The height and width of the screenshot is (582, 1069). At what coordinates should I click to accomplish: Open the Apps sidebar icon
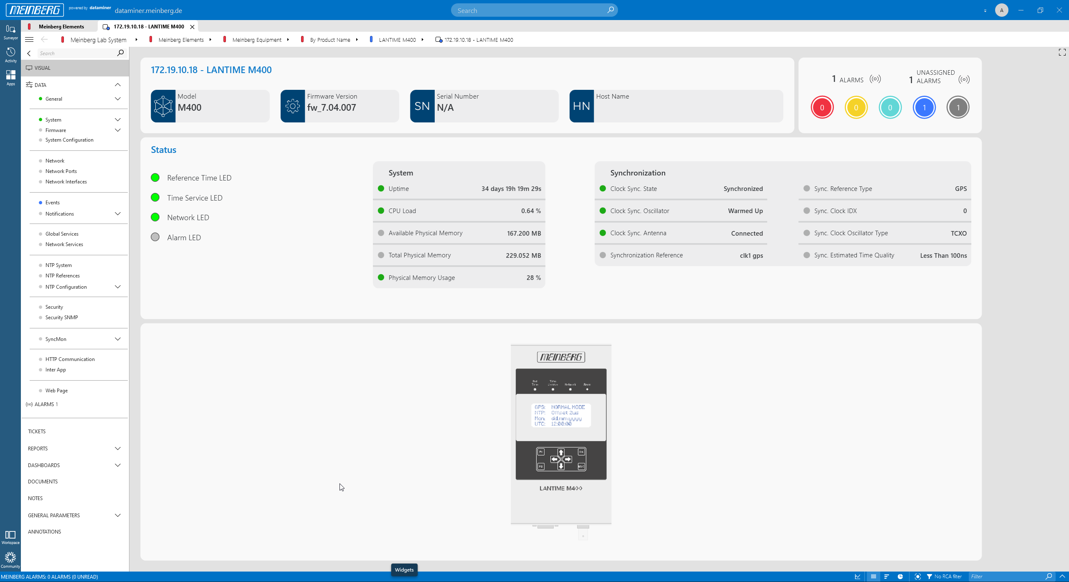point(10,78)
